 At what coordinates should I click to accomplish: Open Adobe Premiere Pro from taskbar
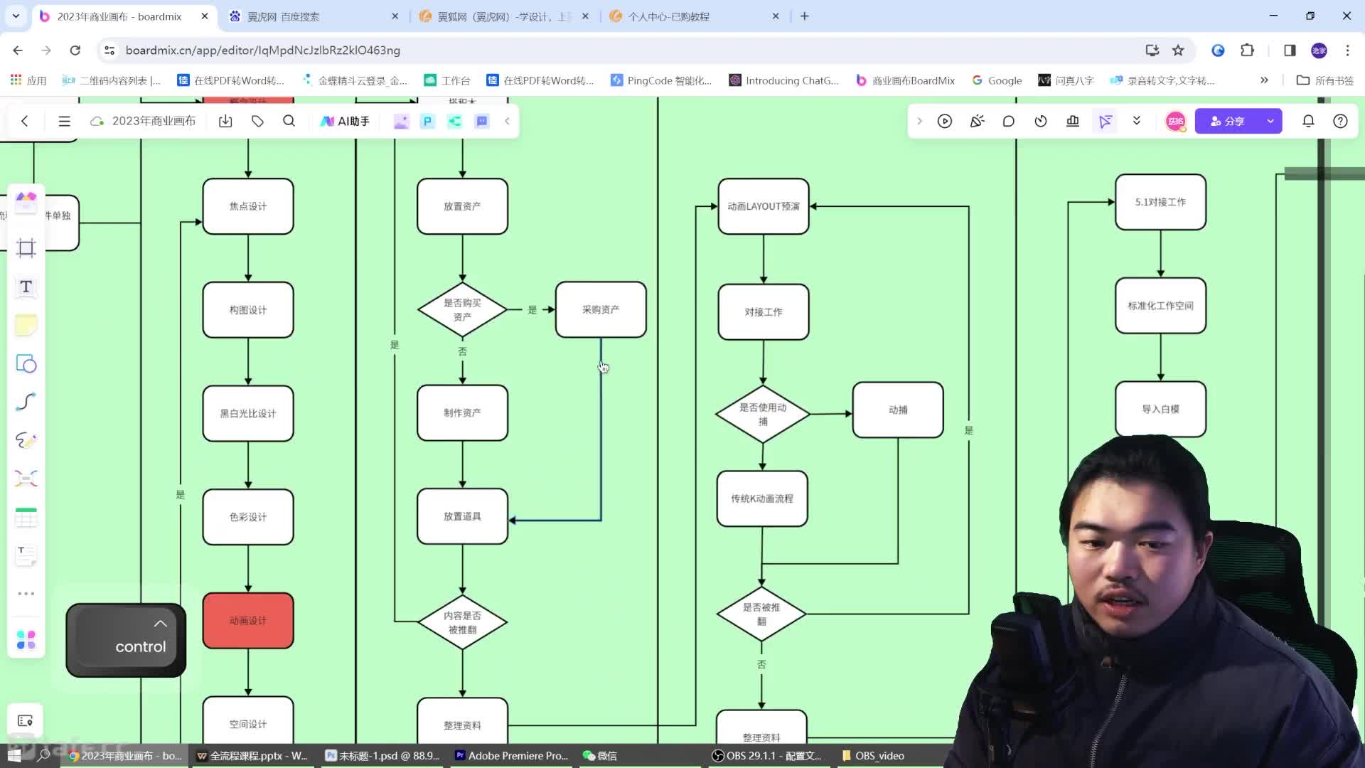point(512,756)
